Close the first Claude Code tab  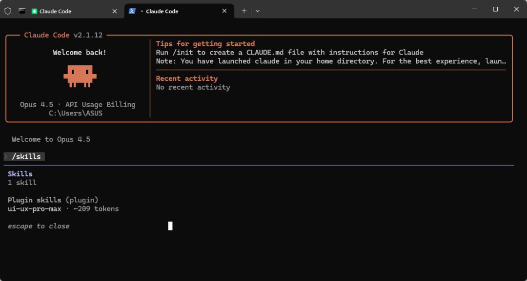[115, 11]
